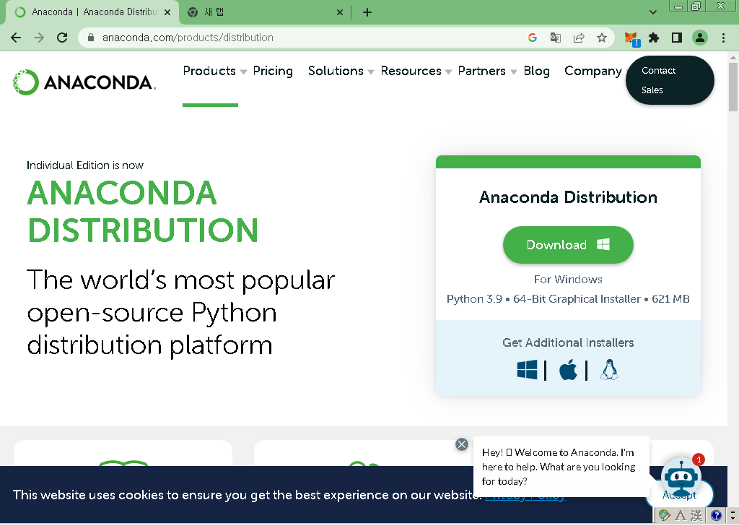The image size is (739, 526).
Task: Choose Windows additional installers icon
Action: coord(527,369)
